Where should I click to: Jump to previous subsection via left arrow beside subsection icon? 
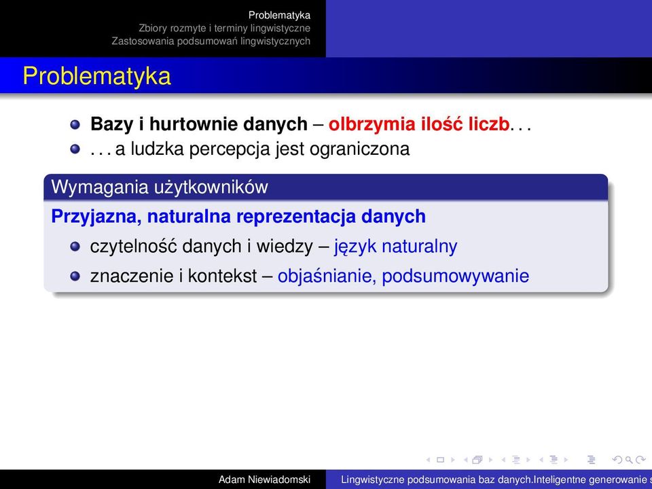(503, 460)
